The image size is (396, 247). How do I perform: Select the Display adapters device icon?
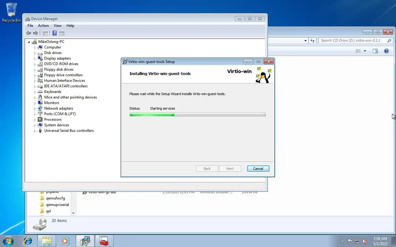(x=40, y=58)
